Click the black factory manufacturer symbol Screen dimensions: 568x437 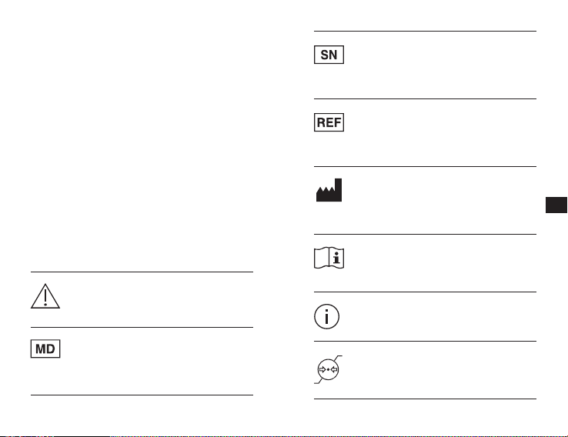point(329,190)
